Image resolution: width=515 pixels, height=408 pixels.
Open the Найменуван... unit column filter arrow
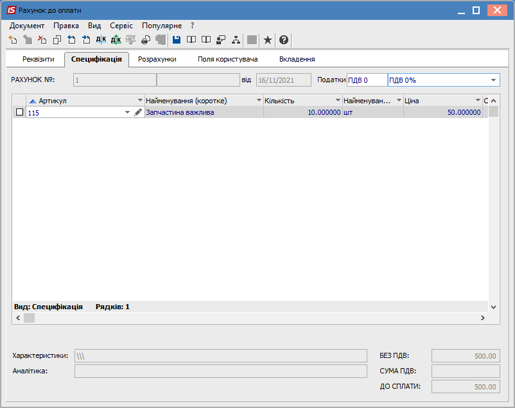(399, 100)
